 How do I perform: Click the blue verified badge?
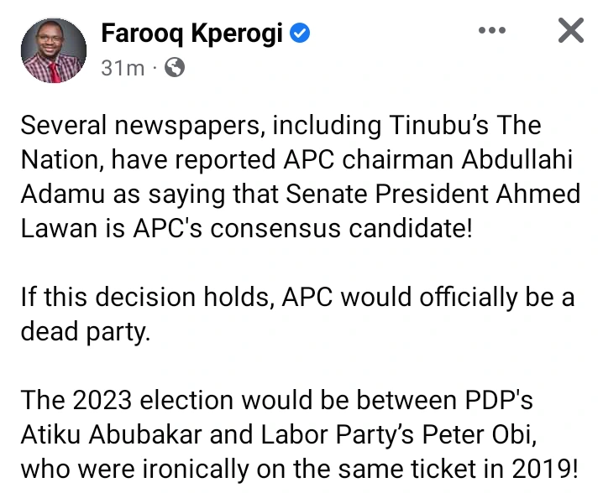301,34
